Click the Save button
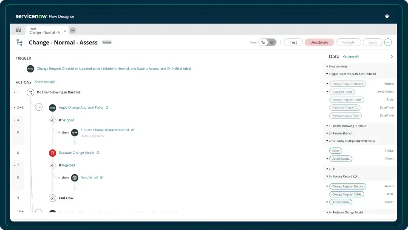Viewport: 408px width, 230px height. pyautogui.click(x=372, y=42)
